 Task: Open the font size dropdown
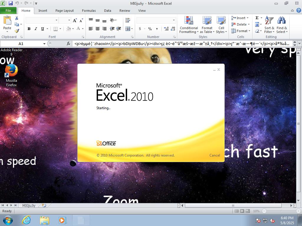(69, 20)
